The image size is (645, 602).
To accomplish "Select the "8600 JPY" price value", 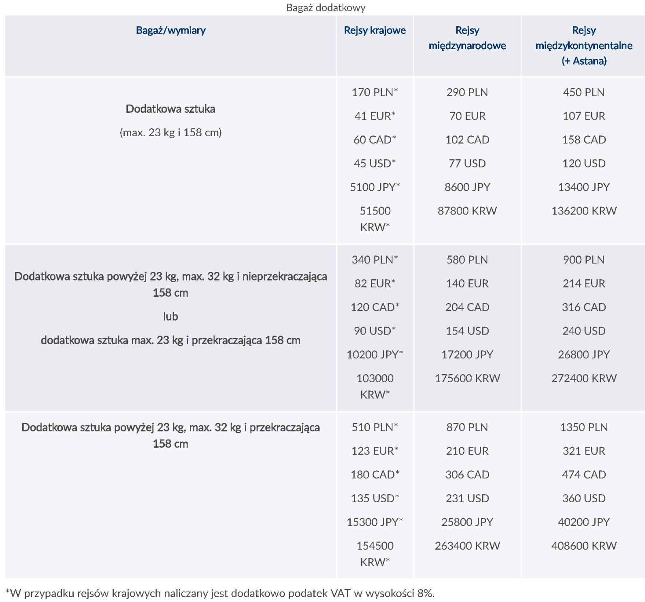I will (x=467, y=187).
